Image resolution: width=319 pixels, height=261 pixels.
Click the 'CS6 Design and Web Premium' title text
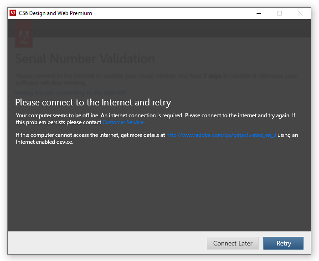tap(55, 13)
